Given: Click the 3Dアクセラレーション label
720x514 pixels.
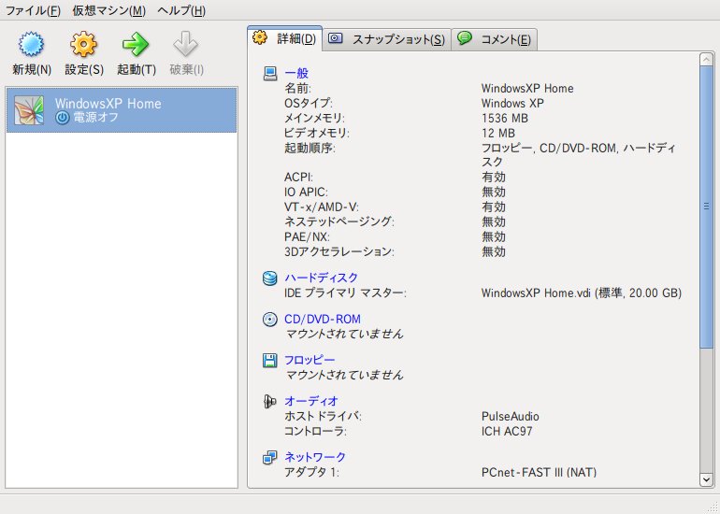Looking at the screenshot, I should tap(339, 252).
